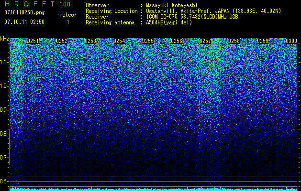Click the 0259 time marker
The height and width of the screenshot is (191, 301).
click(263, 41)
